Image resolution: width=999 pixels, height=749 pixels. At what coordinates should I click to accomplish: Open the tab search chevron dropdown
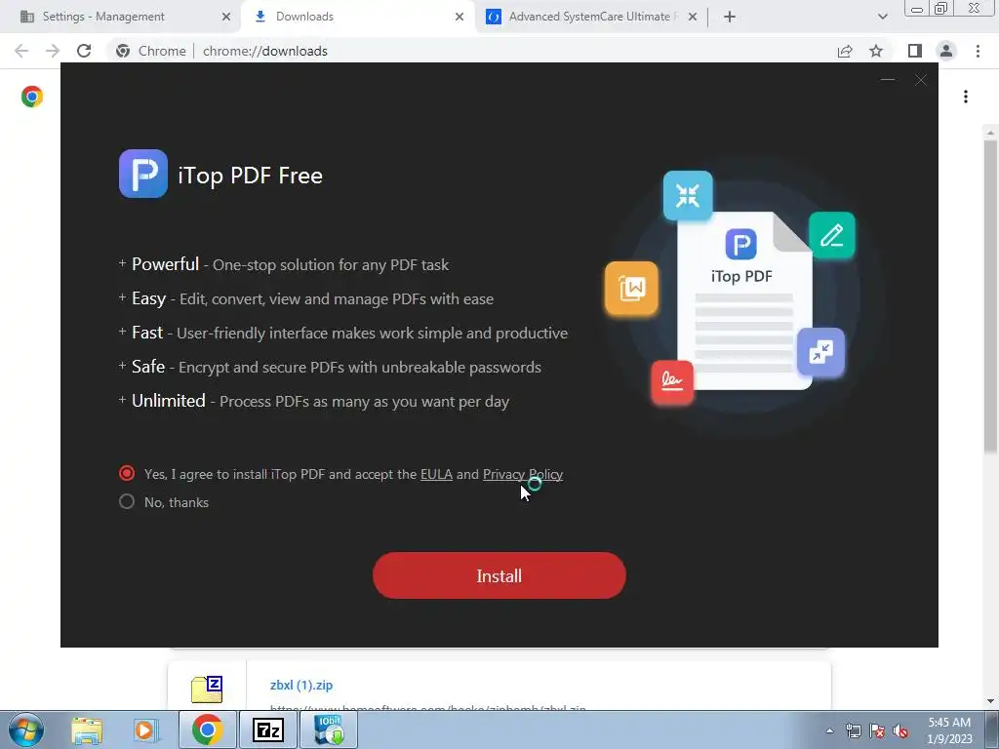click(882, 17)
